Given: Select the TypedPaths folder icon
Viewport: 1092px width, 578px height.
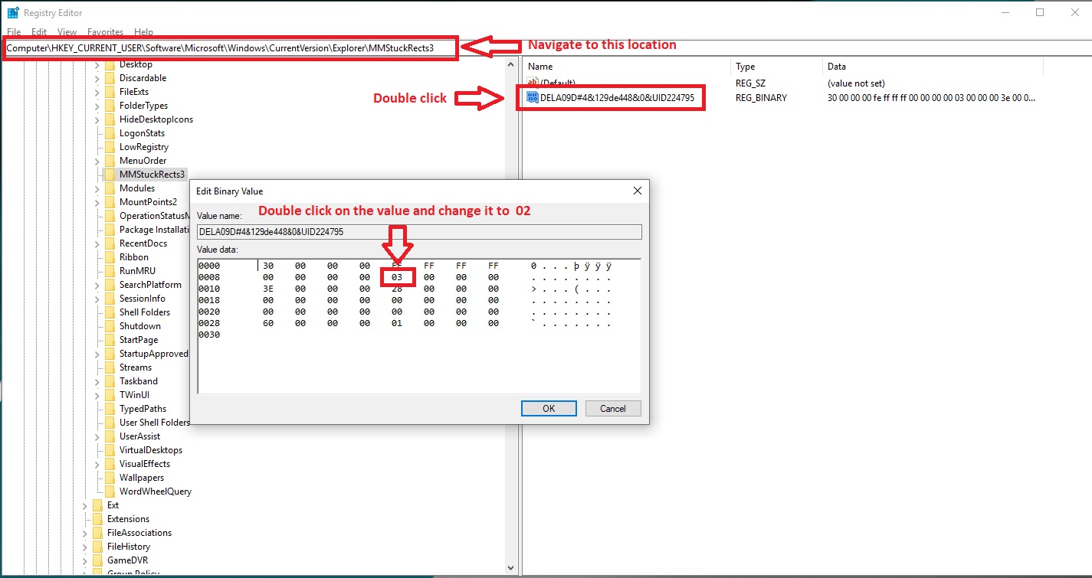Looking at the screenshot, I should [110, 409].
